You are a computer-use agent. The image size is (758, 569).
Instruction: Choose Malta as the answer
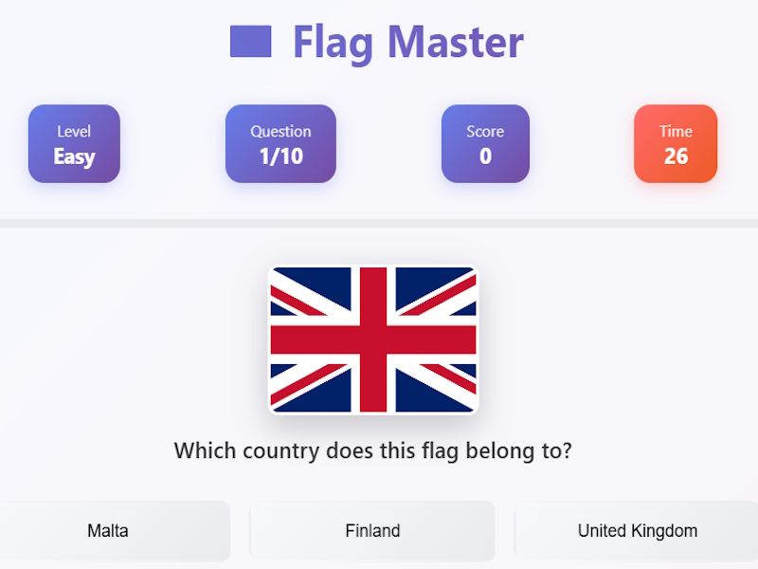tap(108, 531)
